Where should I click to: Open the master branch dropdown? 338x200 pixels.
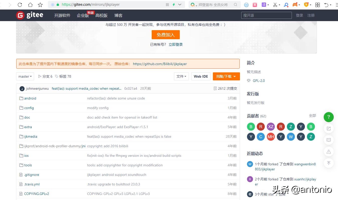point(25,76)
